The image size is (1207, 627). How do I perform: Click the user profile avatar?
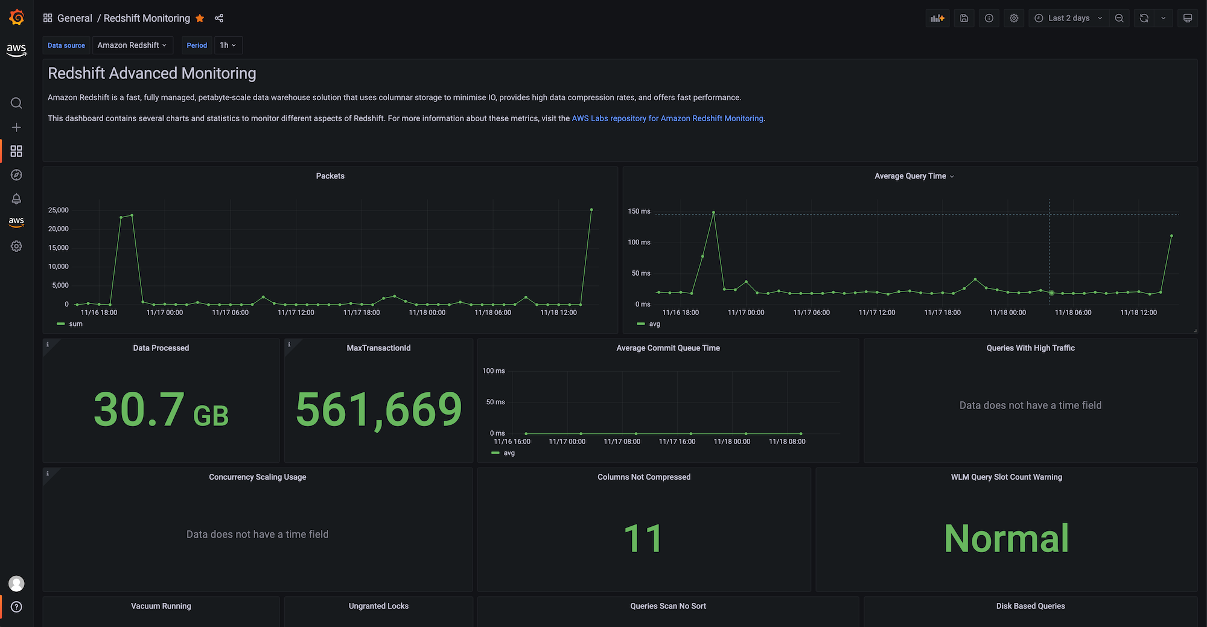pos(16,584)
